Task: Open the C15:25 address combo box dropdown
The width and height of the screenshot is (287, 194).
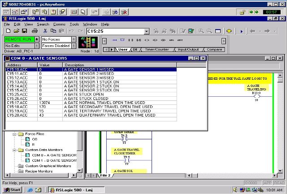Action: coord(147,31)
